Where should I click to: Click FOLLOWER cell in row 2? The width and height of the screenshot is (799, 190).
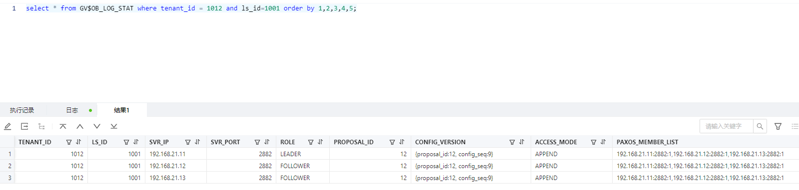pyautogui.click(x=303, y=166)
